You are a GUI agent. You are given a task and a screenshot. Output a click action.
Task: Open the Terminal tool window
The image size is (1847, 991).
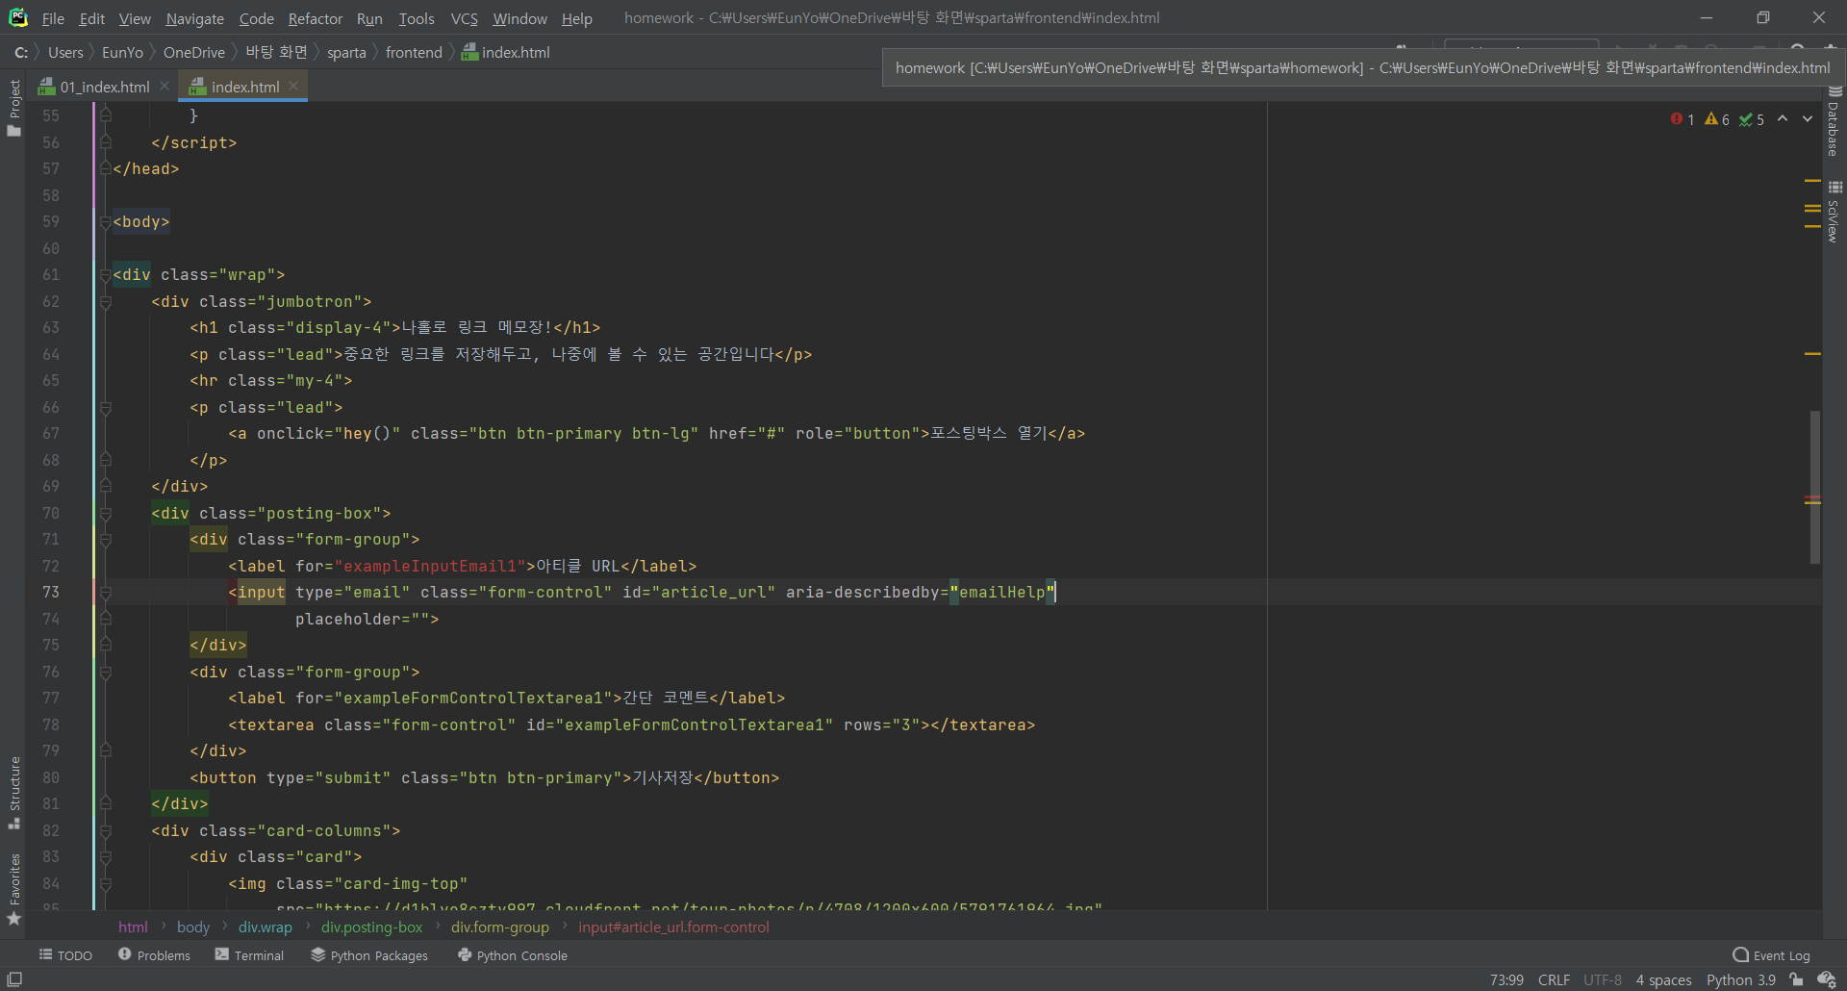249,955
